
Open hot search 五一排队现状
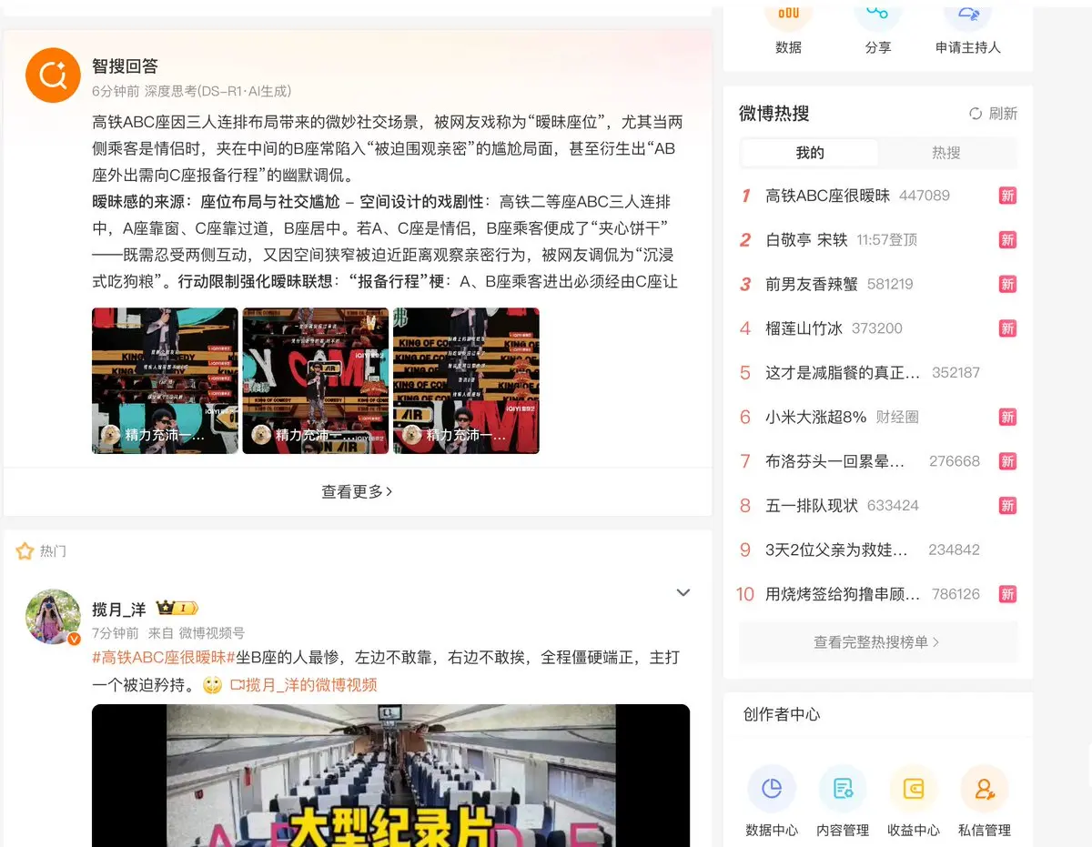[812, 506]
